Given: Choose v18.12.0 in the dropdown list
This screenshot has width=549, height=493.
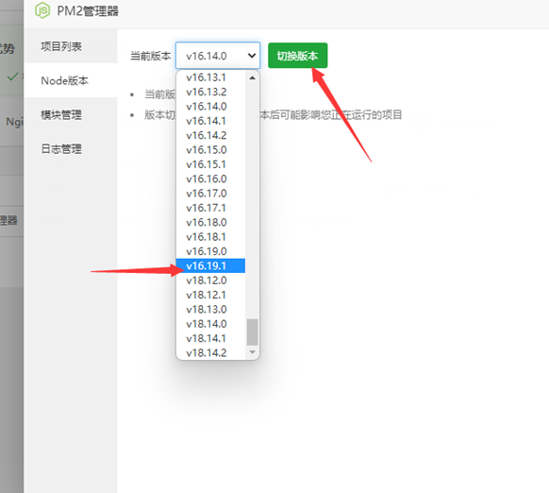Looking at the screenshot, I should (x=210, y=280).
